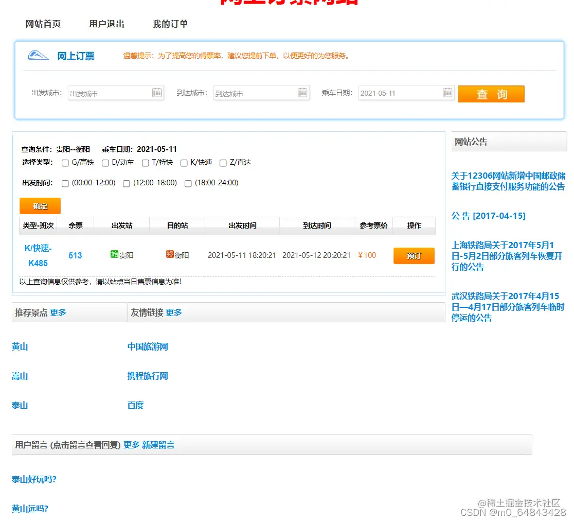Click the orange 查询 search button
Viewport: 574px width, 522px height.
tap(491, 94)
